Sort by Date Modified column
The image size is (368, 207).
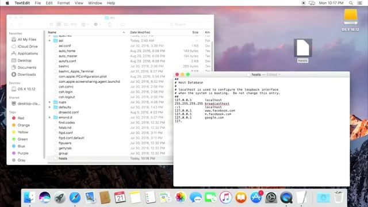pos(140,32)
